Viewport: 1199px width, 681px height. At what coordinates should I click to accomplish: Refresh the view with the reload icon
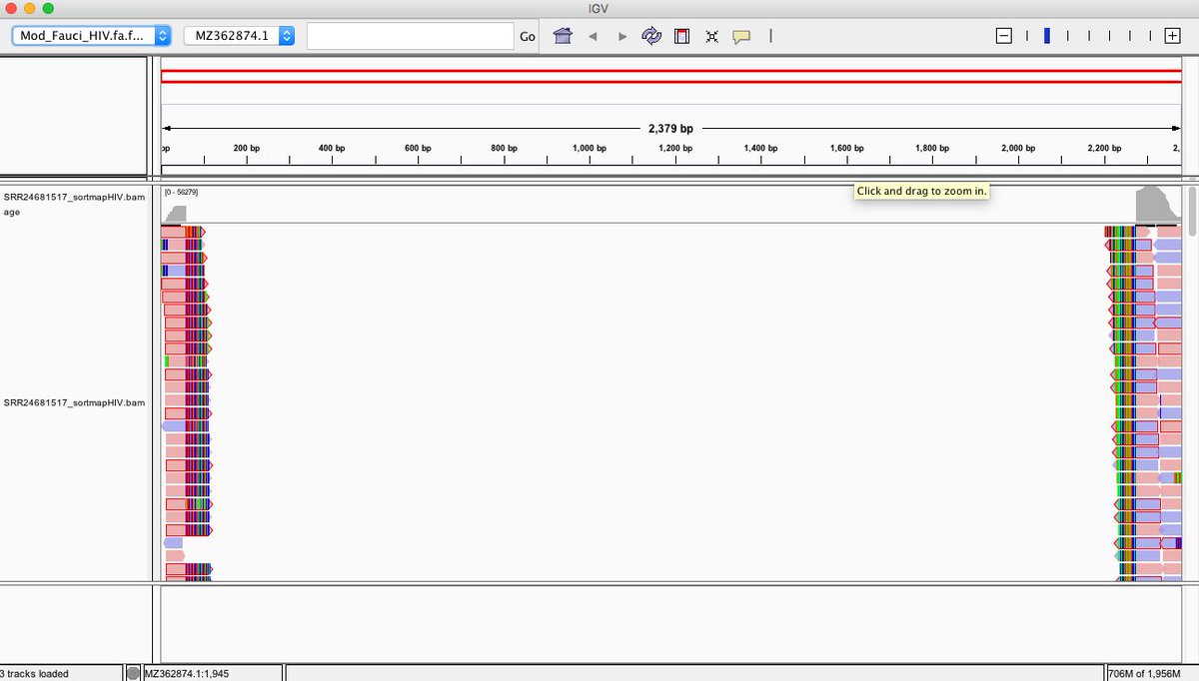coord(651,36)
